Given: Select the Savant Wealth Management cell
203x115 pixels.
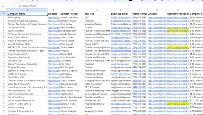Looking at the screenshot, I should 27,100.
